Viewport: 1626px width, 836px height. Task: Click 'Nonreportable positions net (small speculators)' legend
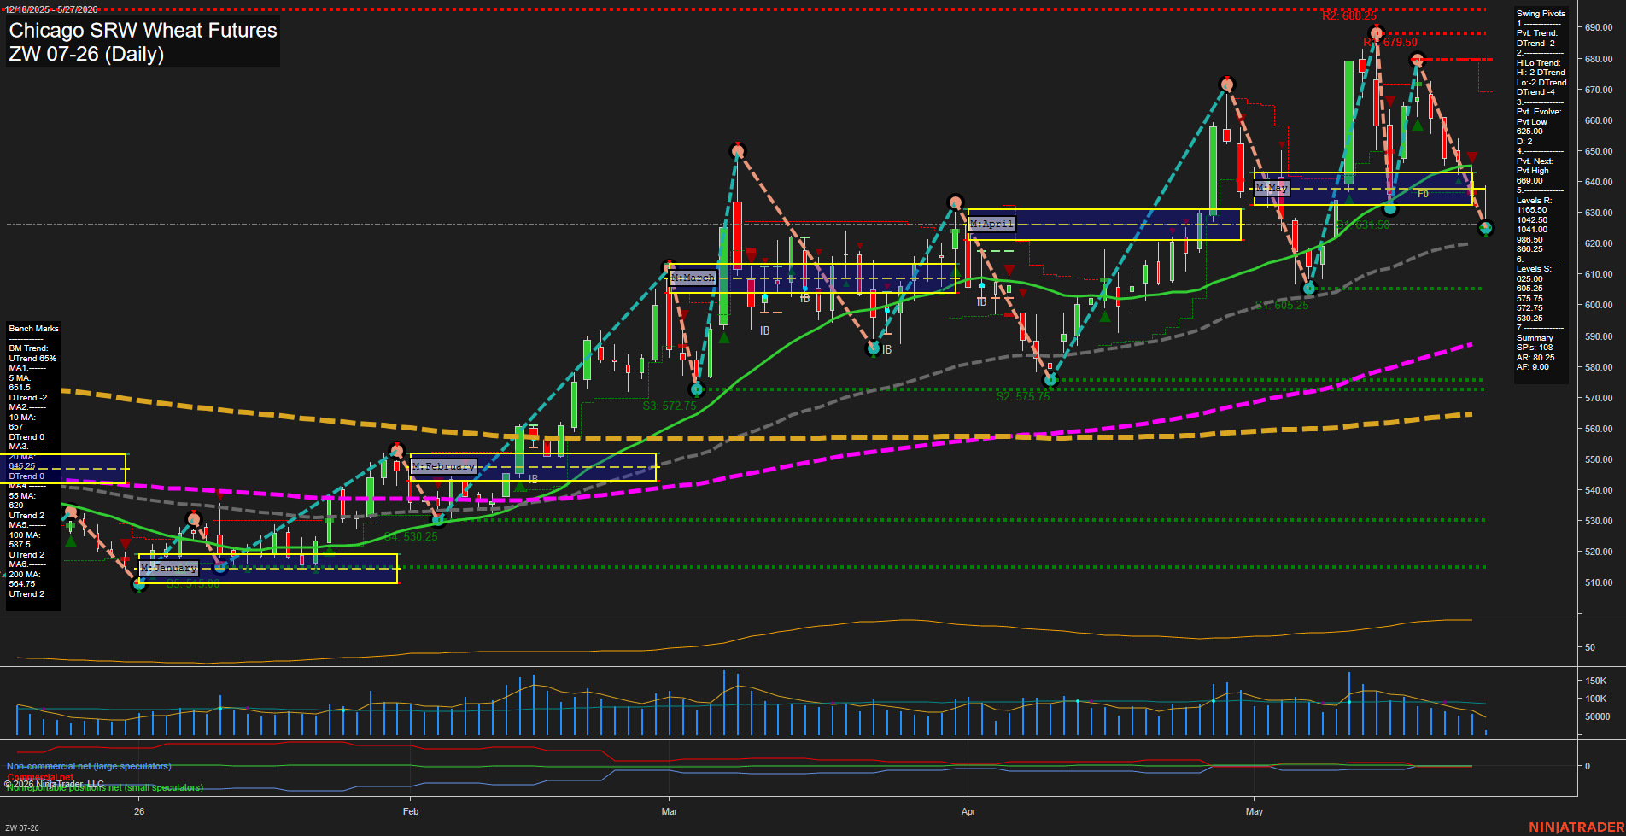pyautogui.click(x=105, y=787)
